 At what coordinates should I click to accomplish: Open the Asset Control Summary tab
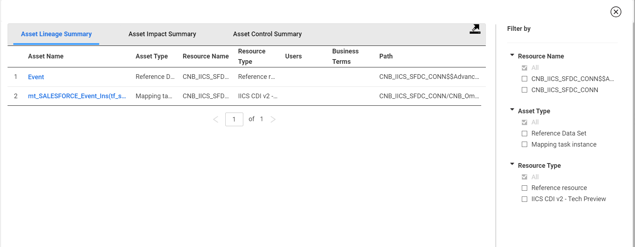[x=267, y=34]
